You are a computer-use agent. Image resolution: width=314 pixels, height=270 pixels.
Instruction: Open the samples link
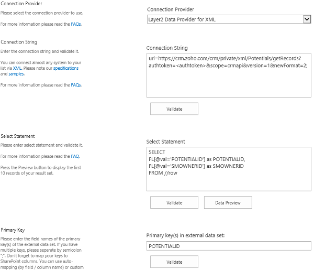[16, 74]
